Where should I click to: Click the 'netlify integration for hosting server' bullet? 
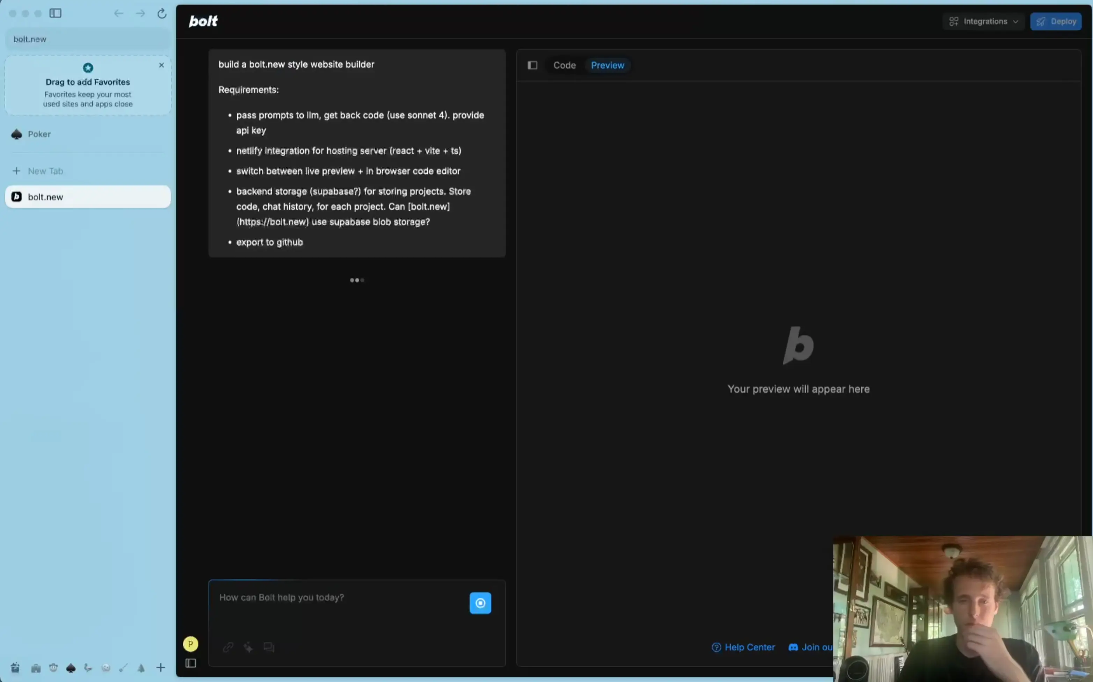click(x=349, y=151)
